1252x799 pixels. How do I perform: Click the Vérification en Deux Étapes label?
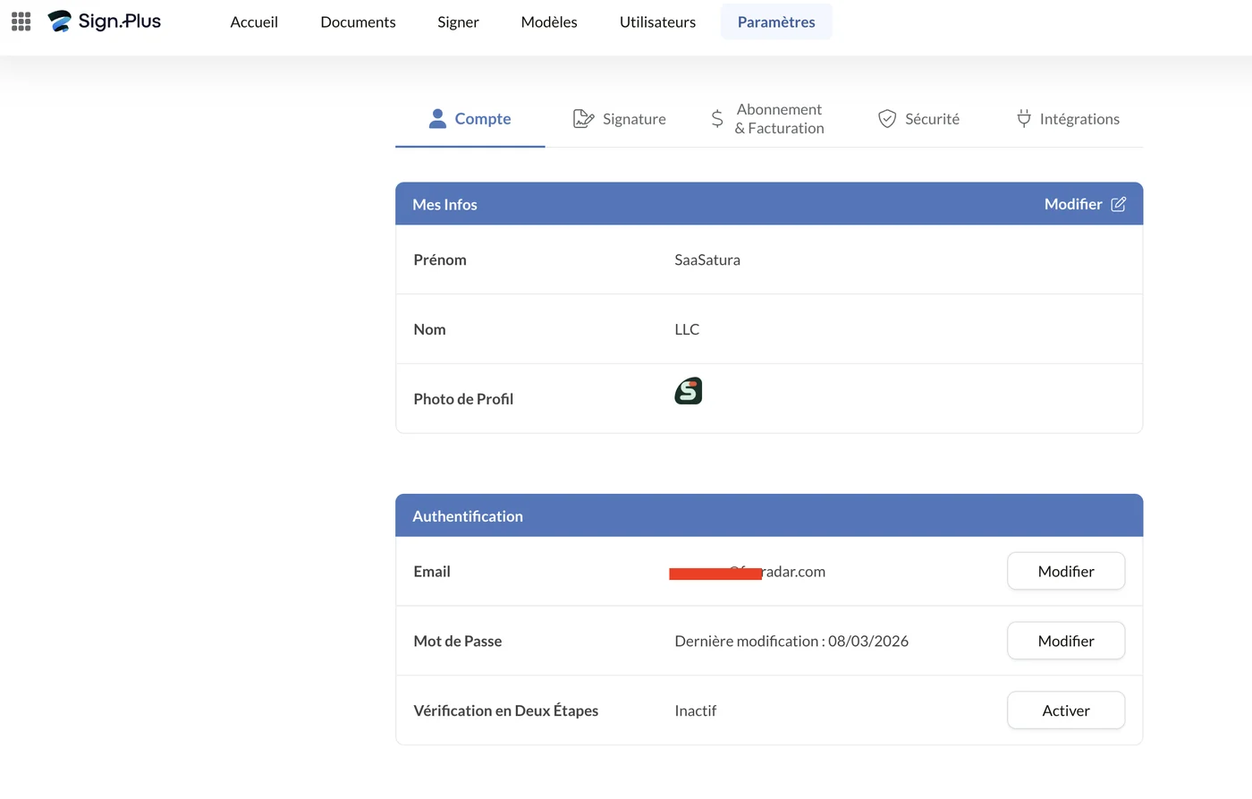[506, 710]
